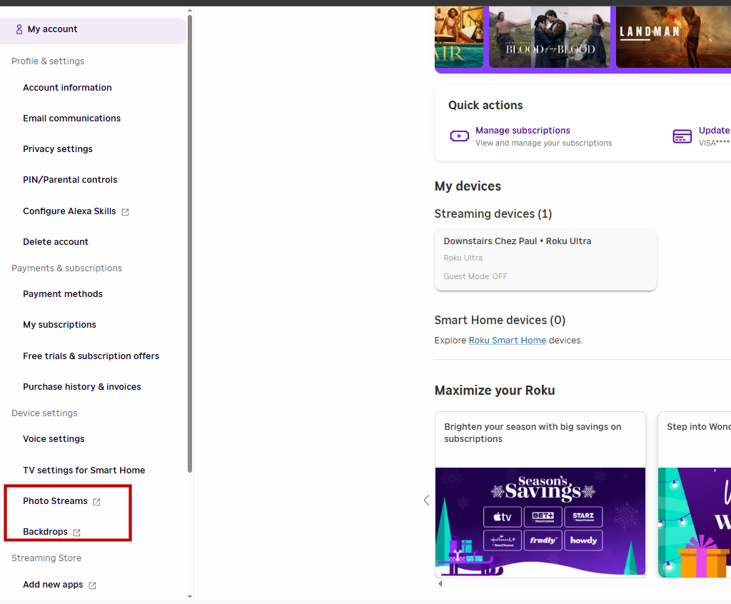Open Purchase history & invoices
731x604 pixels.
[x=81, y=387]
